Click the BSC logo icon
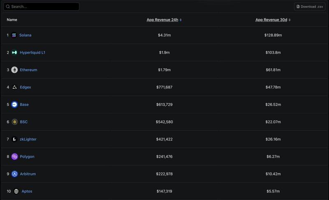329x200 pixels. [x=14, y=122]
